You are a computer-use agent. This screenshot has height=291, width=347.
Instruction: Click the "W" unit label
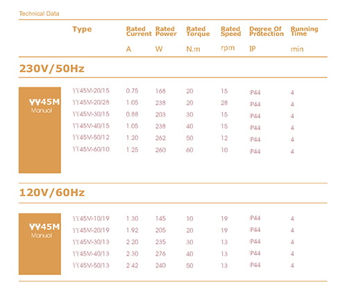pyautogui.click(x=159, y=49)
